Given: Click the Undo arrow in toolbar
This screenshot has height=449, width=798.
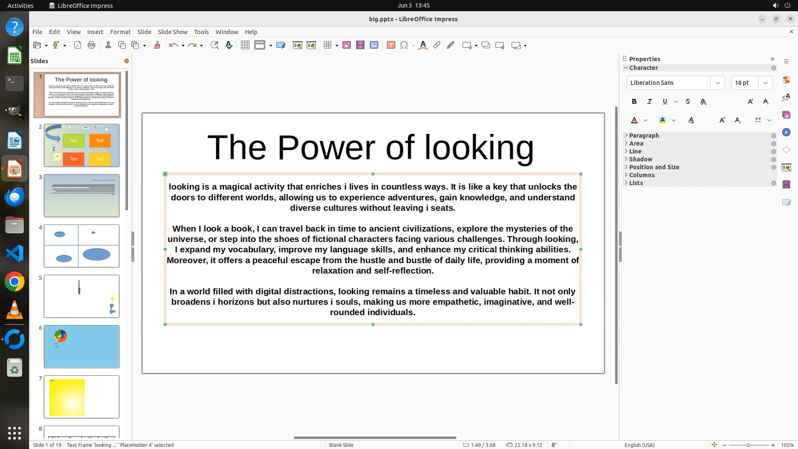Looking at the screenshot, I should tap(173, 45).
